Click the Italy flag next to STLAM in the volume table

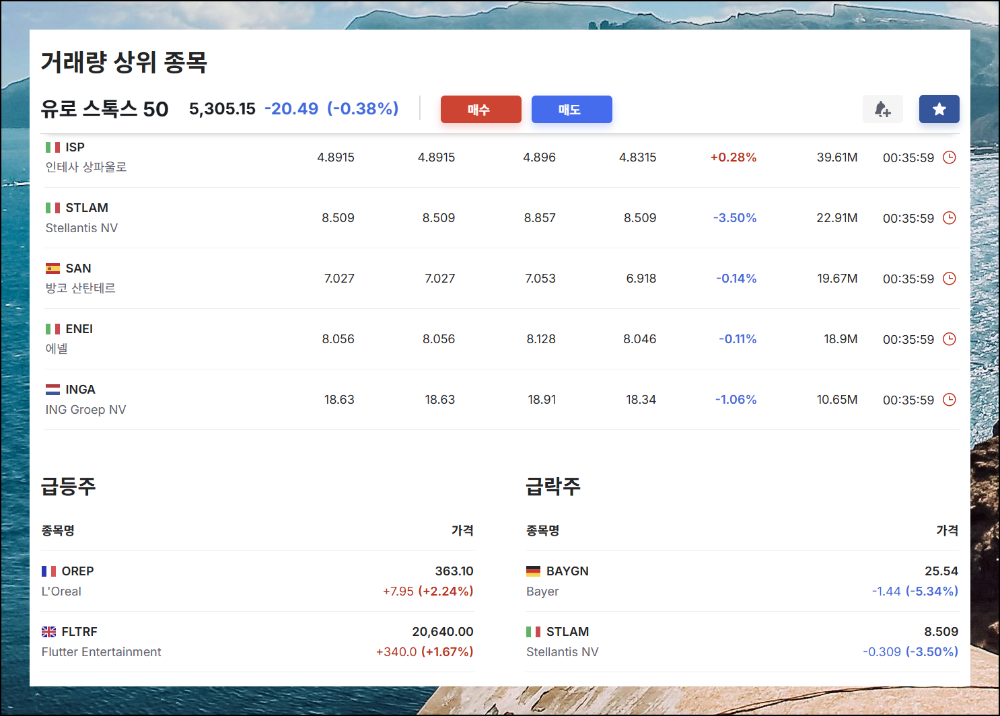coord(52,208)
